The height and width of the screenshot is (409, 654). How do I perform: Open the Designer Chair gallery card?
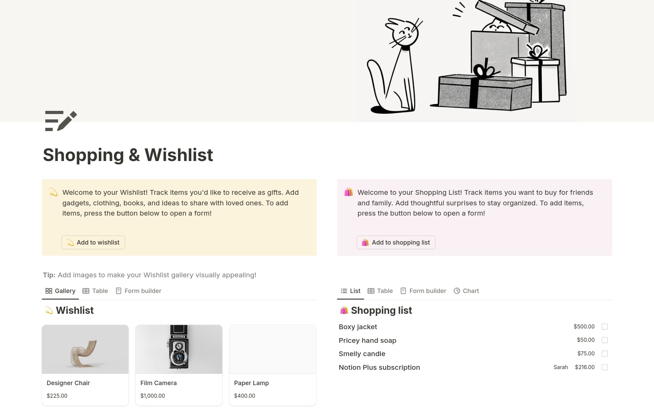[85, 365]
